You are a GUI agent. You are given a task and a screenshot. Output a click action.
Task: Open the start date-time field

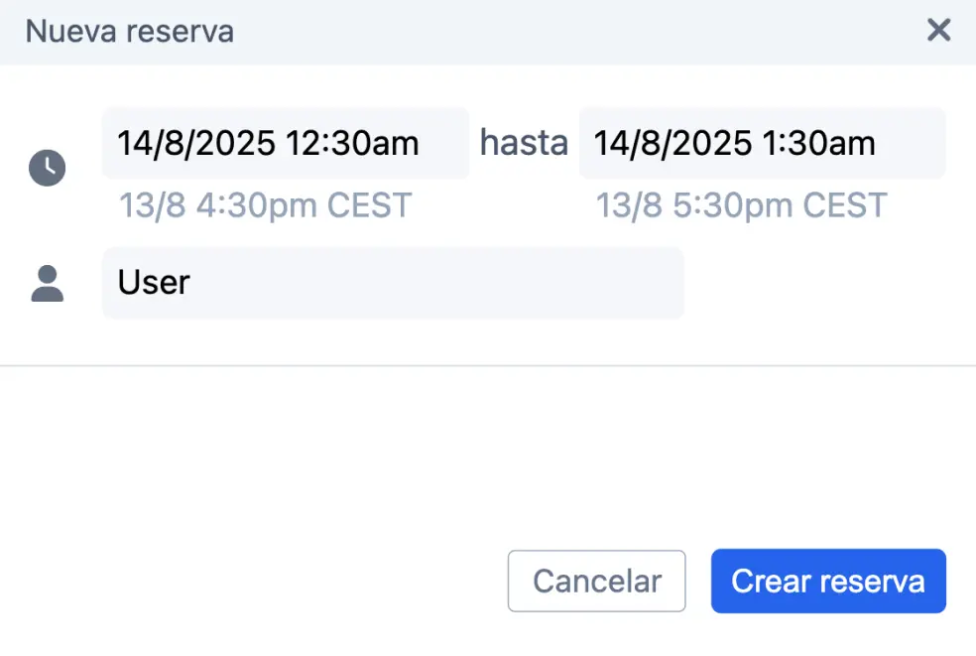click(286, 144)
